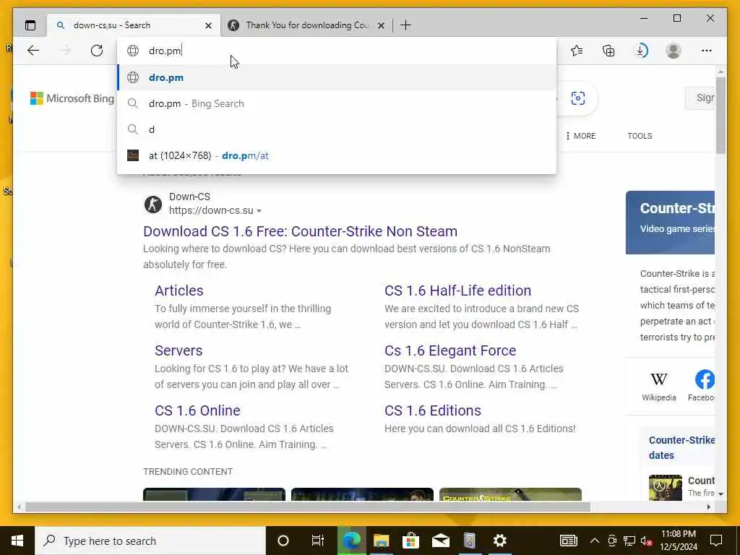
Task: Pick the at (1024×768) dro.pm/at suggestion
Action: coord(337,155)
